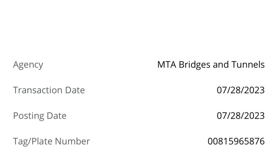
Task: Click the word Date in Transaction Date label
Action: pos(75,90)
